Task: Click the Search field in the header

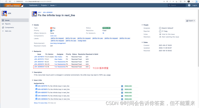Action: [177, 5]
